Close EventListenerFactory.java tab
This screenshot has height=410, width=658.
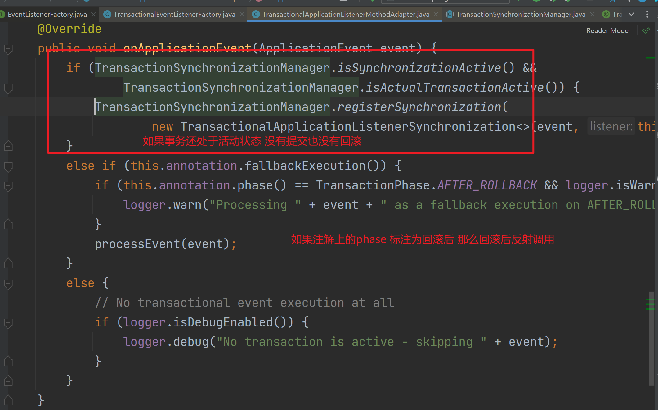[93, 14]
